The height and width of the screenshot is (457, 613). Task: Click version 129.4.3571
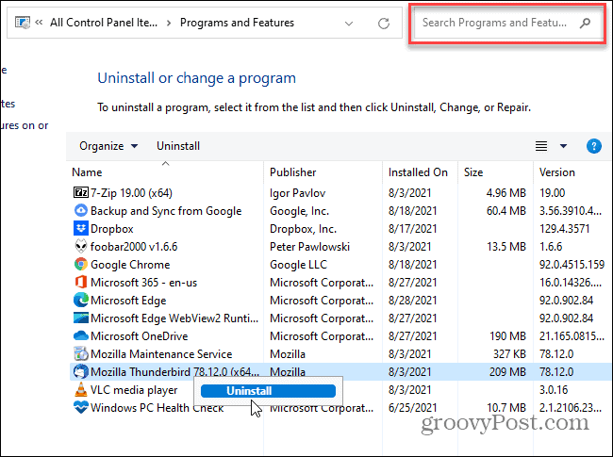[564, 229]
